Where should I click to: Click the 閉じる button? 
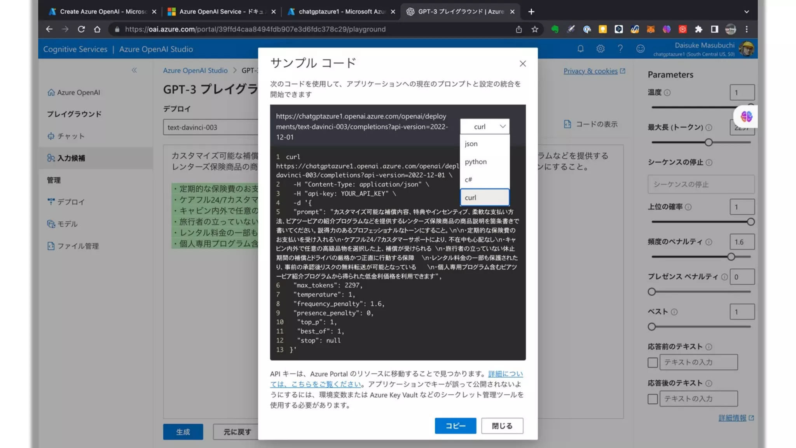[502, 426]
